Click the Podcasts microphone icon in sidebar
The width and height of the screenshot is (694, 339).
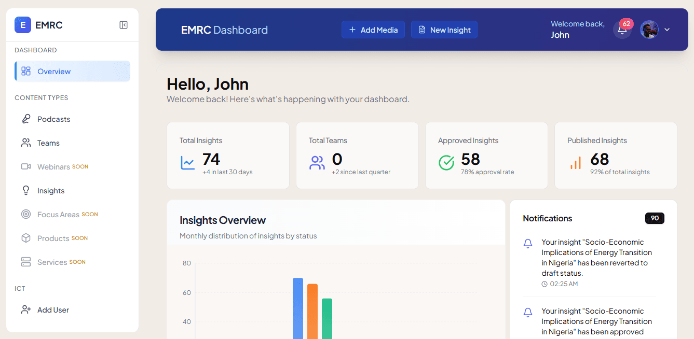(25, 119)
